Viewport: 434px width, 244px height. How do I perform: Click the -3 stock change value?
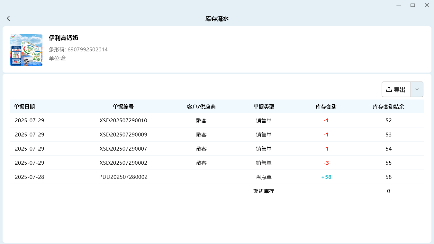pos(326,163)
